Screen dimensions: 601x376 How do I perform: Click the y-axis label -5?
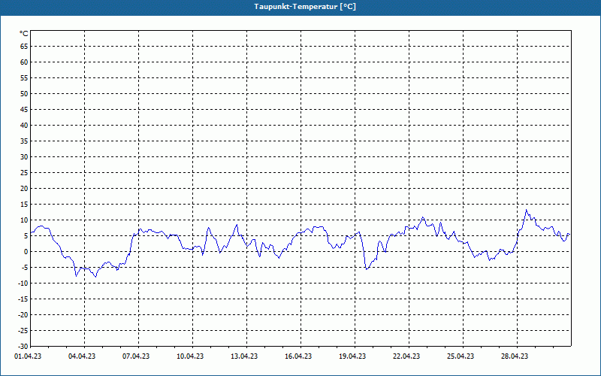pyautogui.click(x=25, y=268)
